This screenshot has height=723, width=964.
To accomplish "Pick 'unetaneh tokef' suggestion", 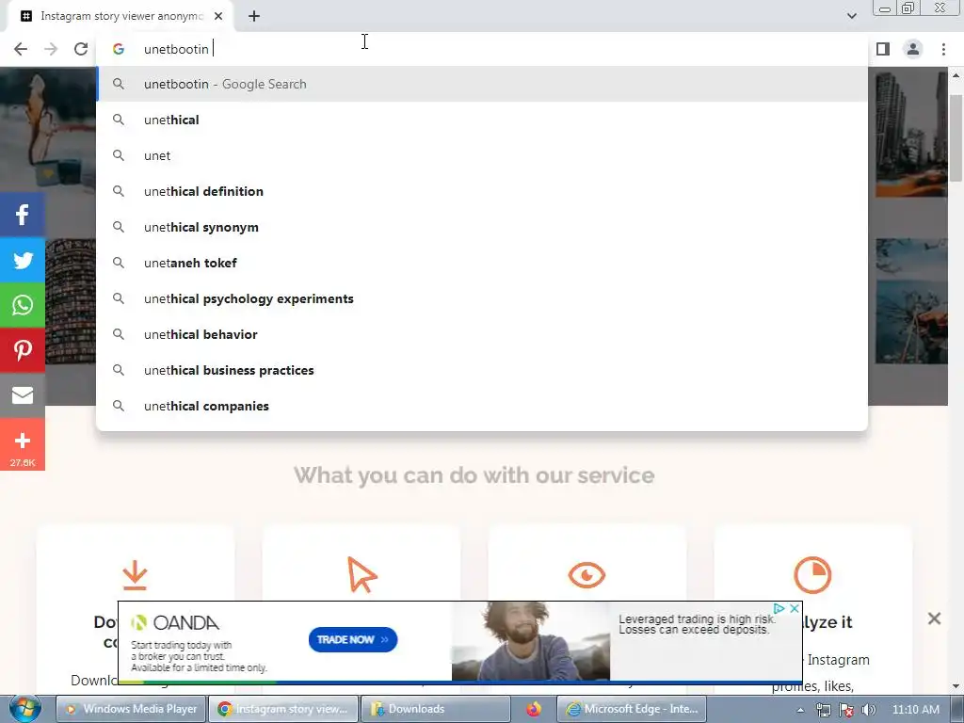I will pyautogui.click(x=482, y=263).
